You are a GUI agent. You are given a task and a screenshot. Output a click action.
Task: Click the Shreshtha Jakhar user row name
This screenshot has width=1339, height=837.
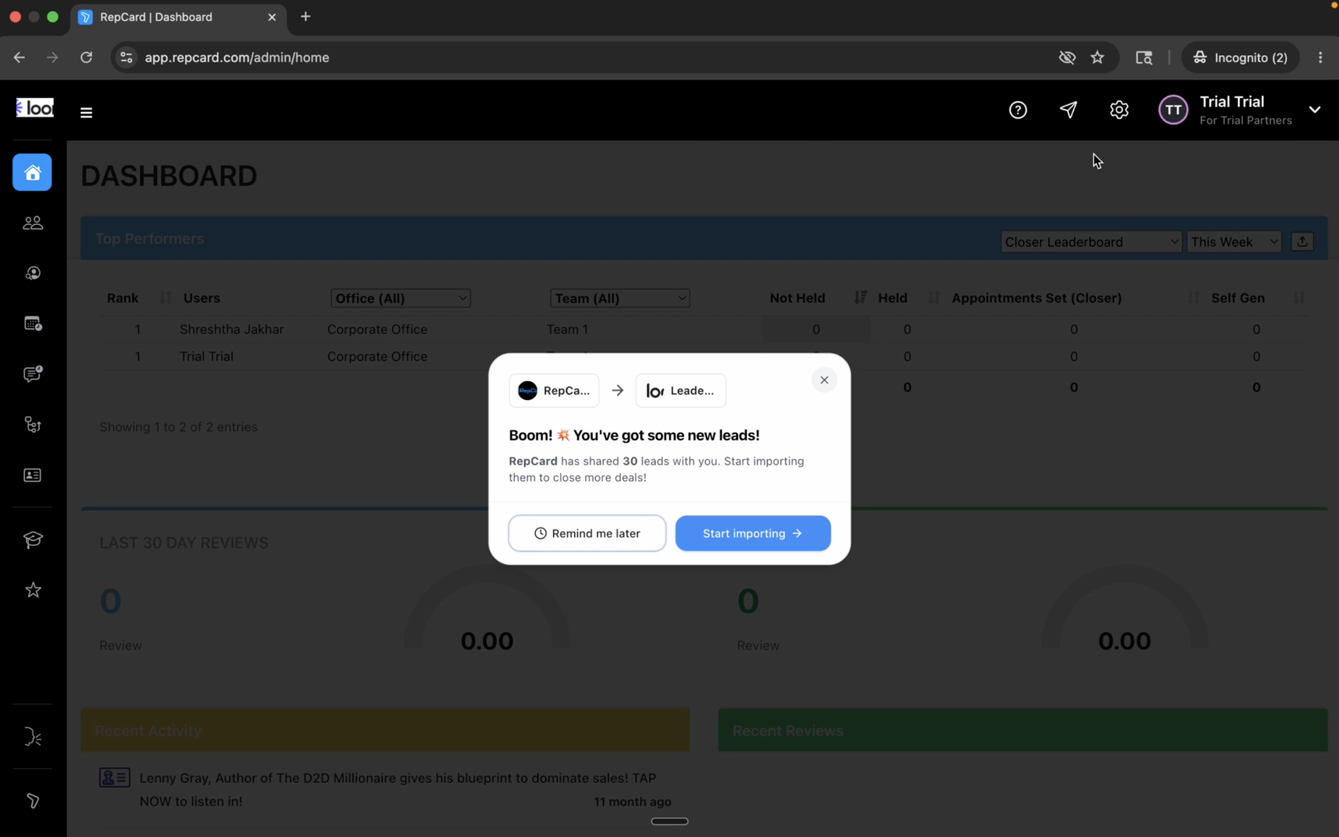coord(231,329)
